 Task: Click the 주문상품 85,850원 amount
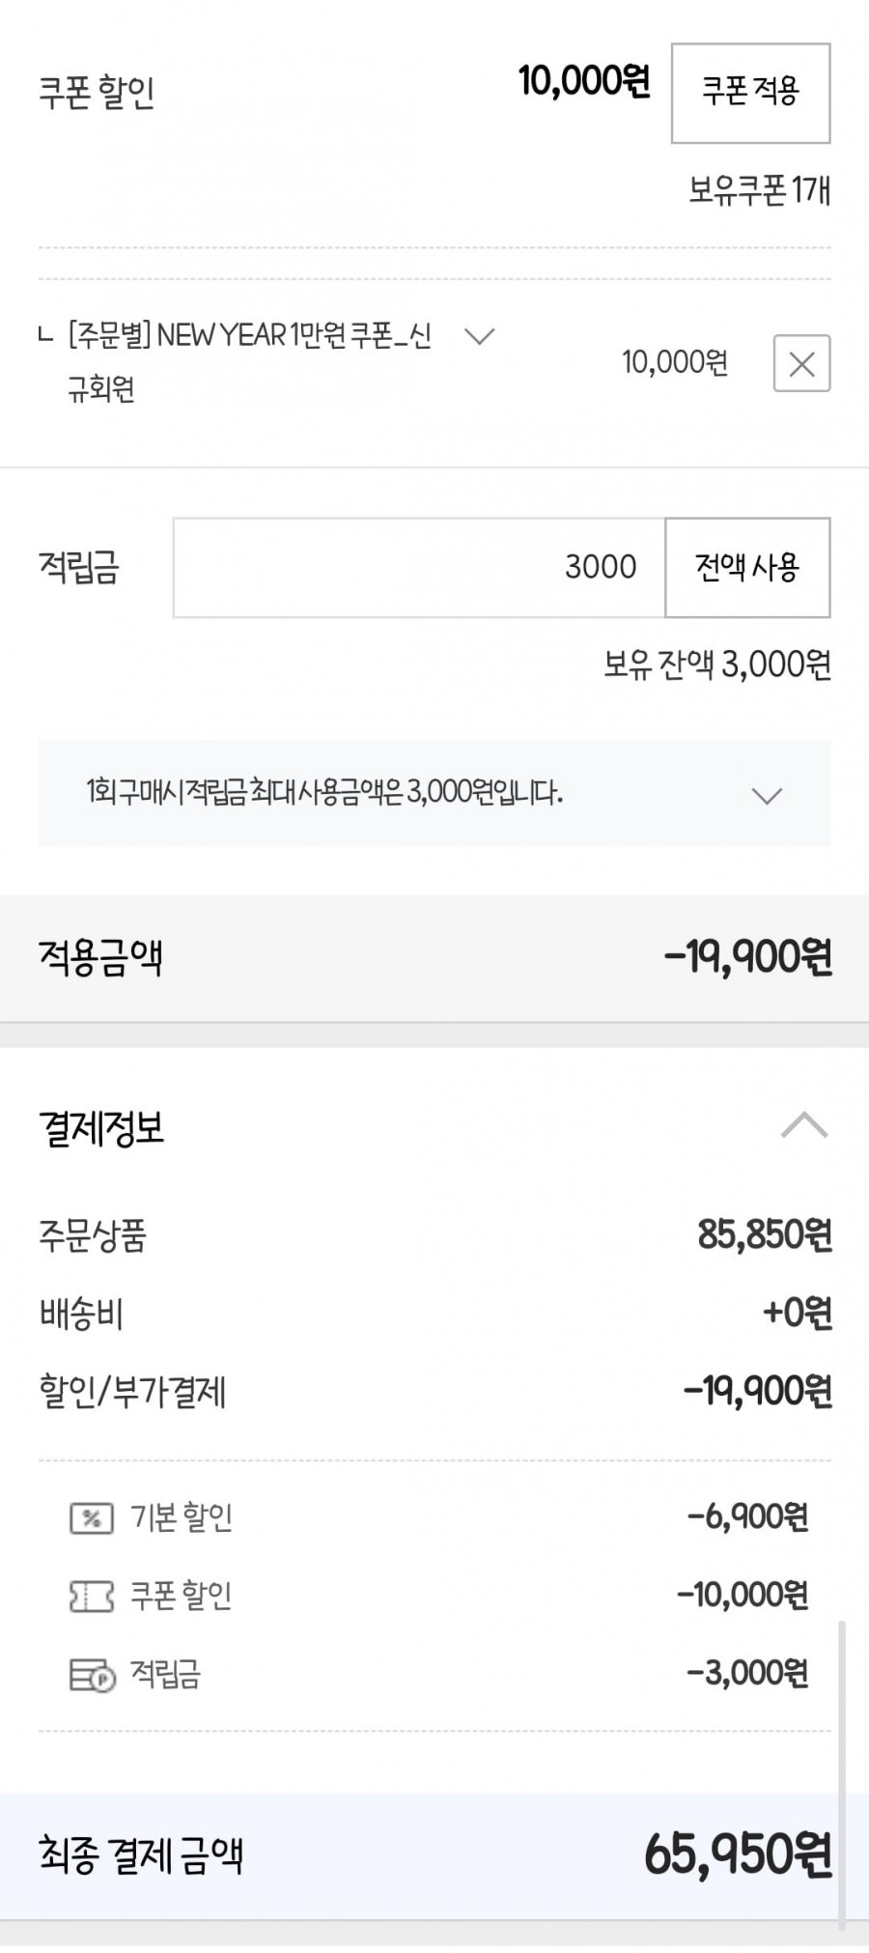764,1234
